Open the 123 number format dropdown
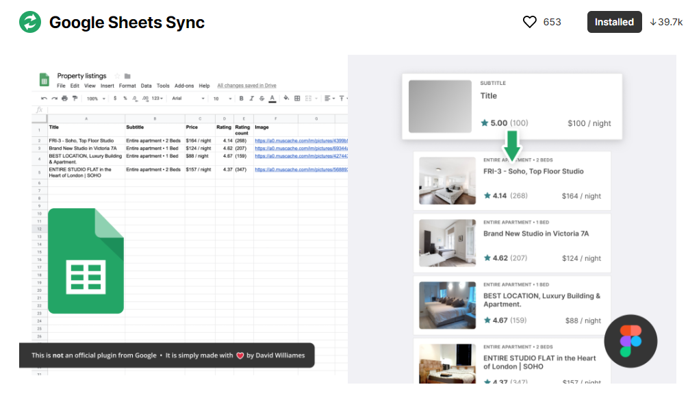 tap(157, 99)
